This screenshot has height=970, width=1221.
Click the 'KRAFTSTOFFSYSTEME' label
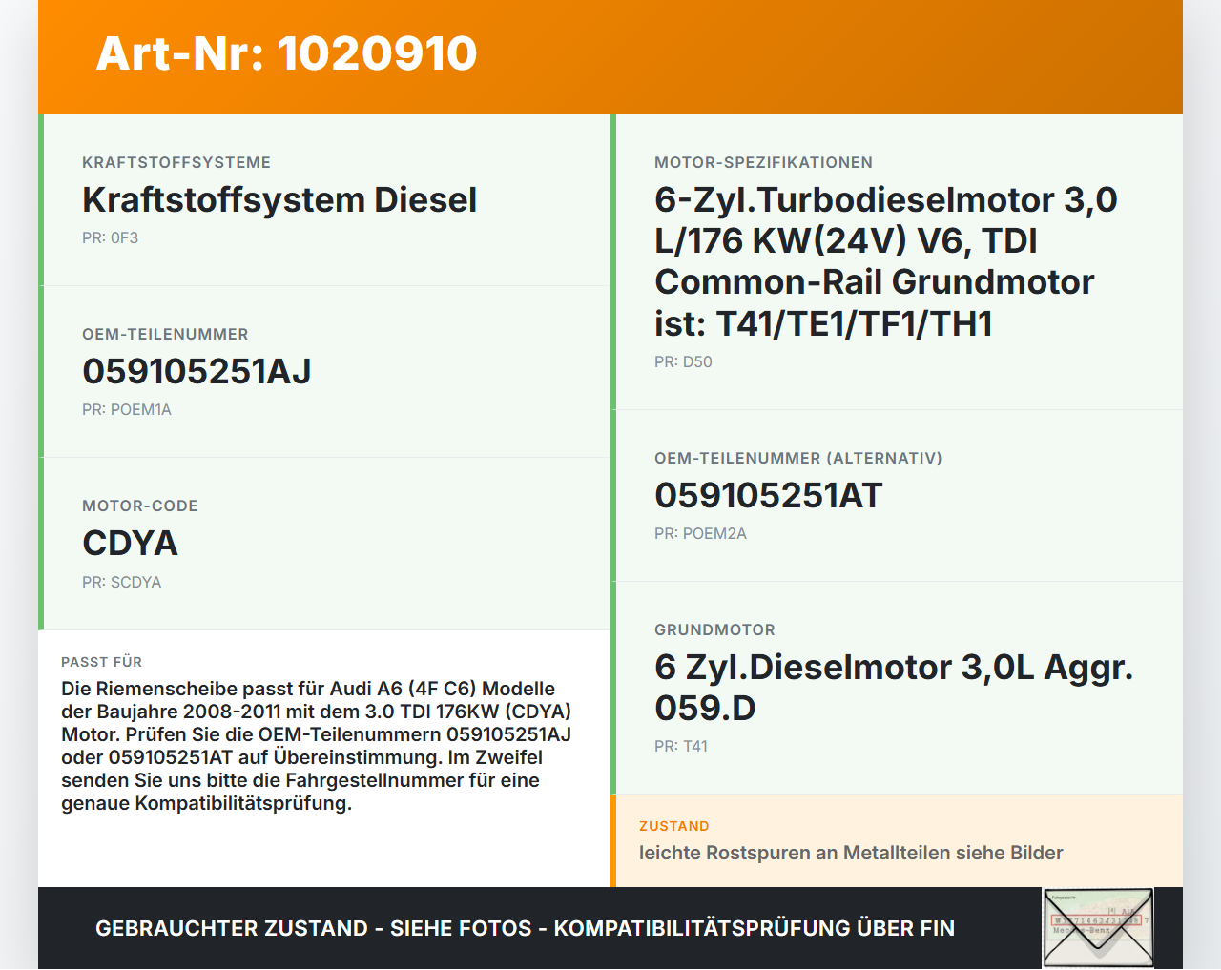point(176,163)
